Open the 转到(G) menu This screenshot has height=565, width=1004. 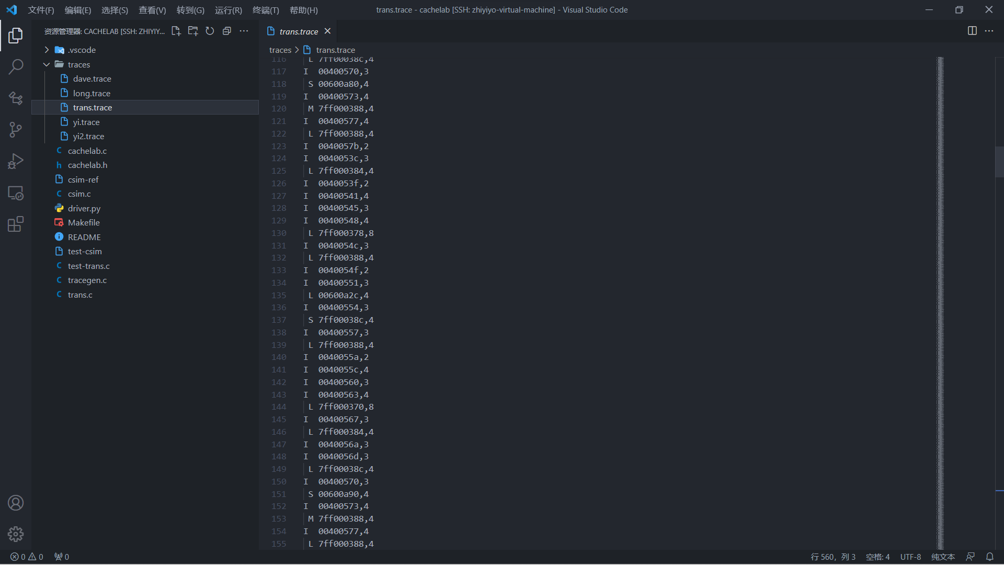tap(190, 10)
